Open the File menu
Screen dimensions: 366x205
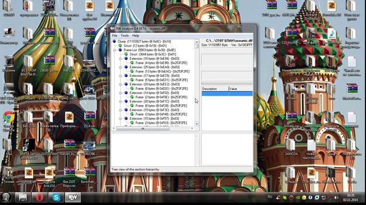click(x=114, y=35)
